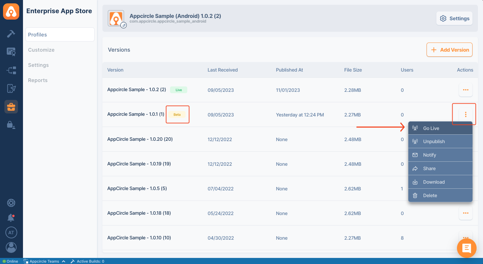Choose Download from the actions menu
483x264 pixels.
tap(440, 182)
